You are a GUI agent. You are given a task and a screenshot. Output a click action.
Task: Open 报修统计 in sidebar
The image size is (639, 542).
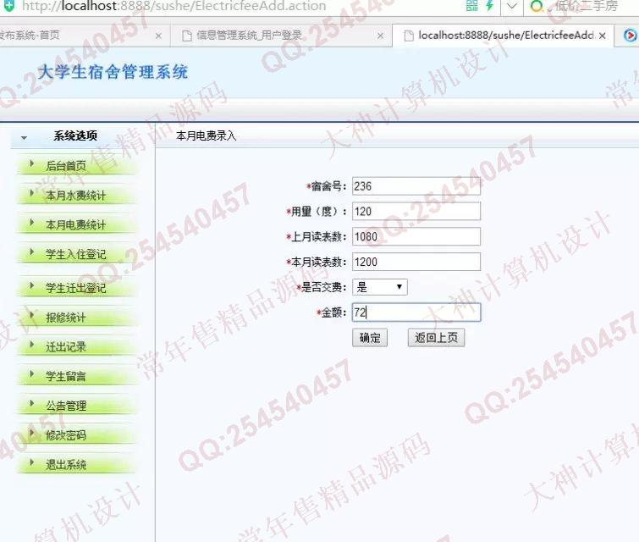click(66, 318)
